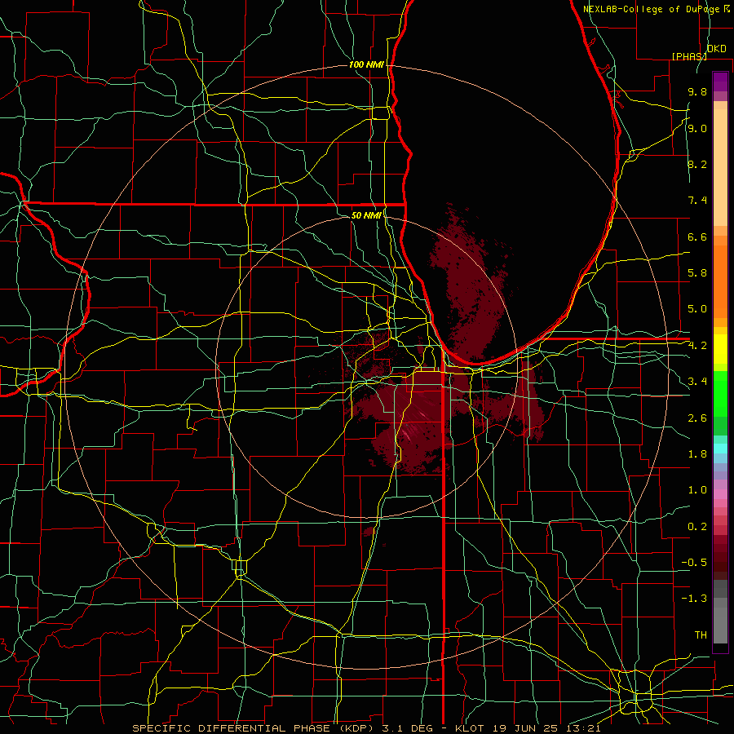Click the KLOT station ID in the caption
The width and height of the screenshot is (734, 734).
469,728
